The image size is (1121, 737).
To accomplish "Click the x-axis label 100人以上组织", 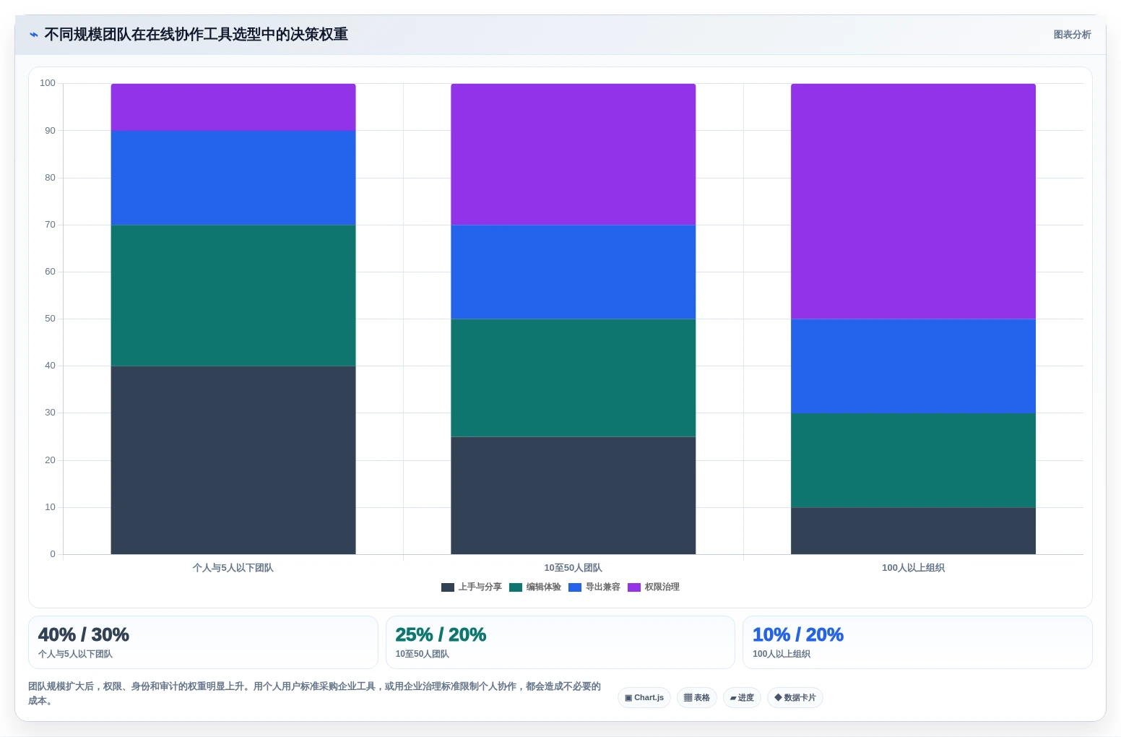I will (914, 568).
